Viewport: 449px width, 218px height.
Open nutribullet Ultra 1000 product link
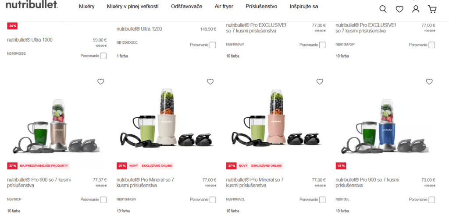[x=30, y=40]
